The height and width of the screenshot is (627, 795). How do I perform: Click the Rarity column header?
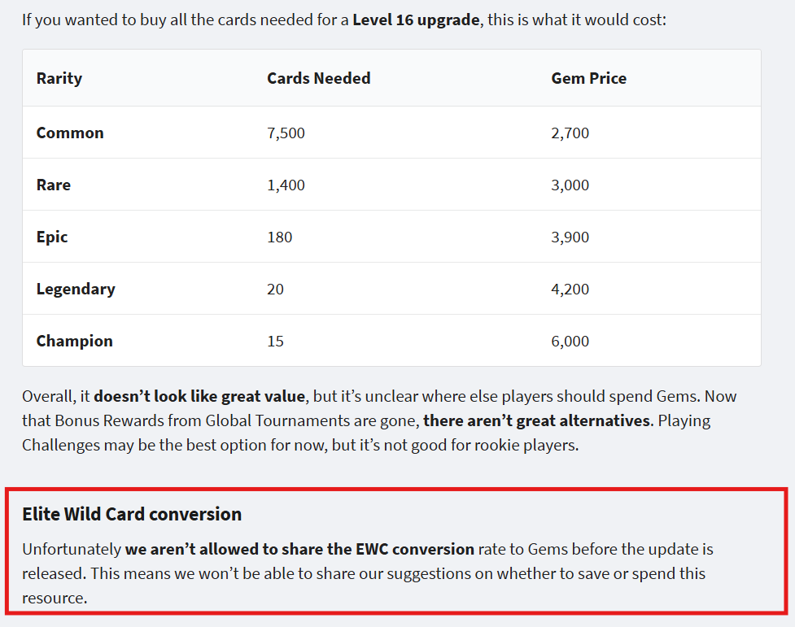pyautogui.click(x=59, y=79)
